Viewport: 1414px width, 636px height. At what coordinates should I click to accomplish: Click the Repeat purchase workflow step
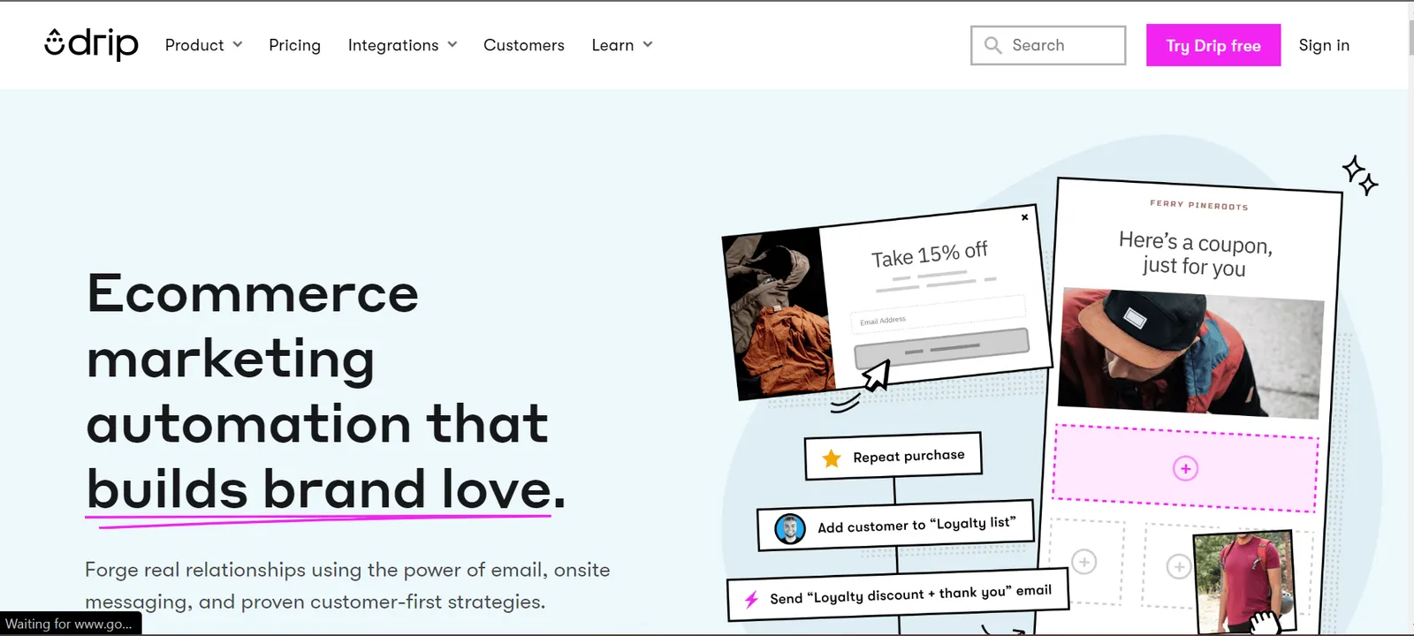tap(893, 456)
